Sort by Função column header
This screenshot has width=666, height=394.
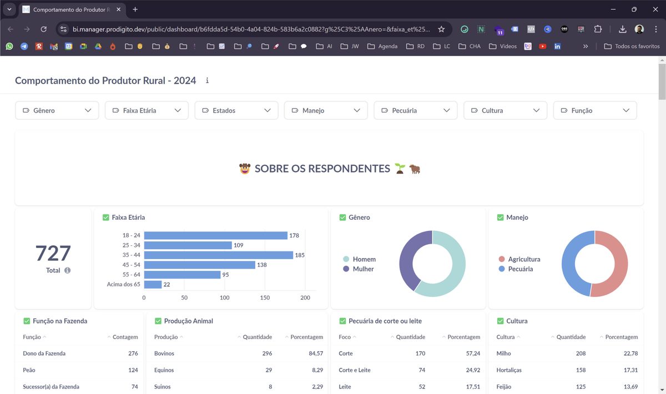pyautogui.click(x=34, y=337)
